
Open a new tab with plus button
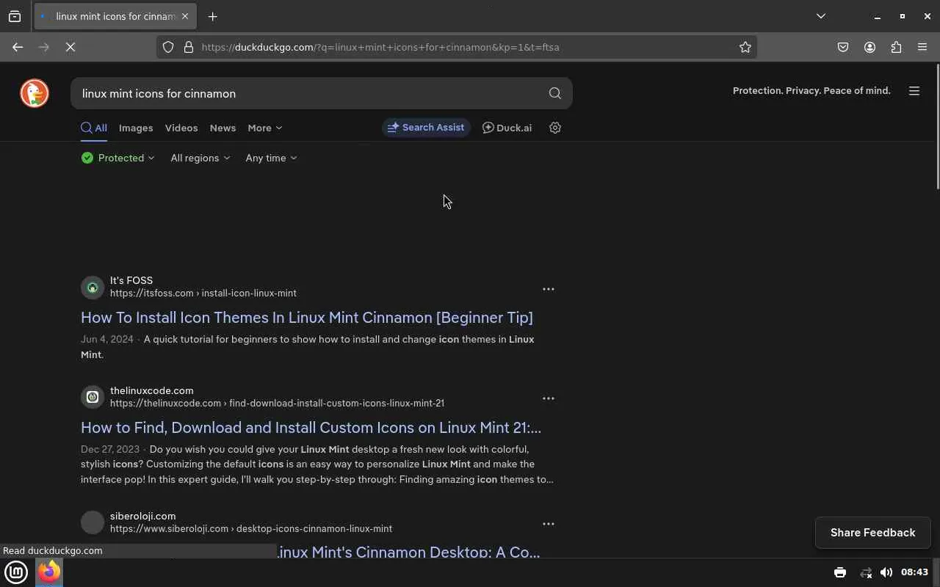[212, 16]
